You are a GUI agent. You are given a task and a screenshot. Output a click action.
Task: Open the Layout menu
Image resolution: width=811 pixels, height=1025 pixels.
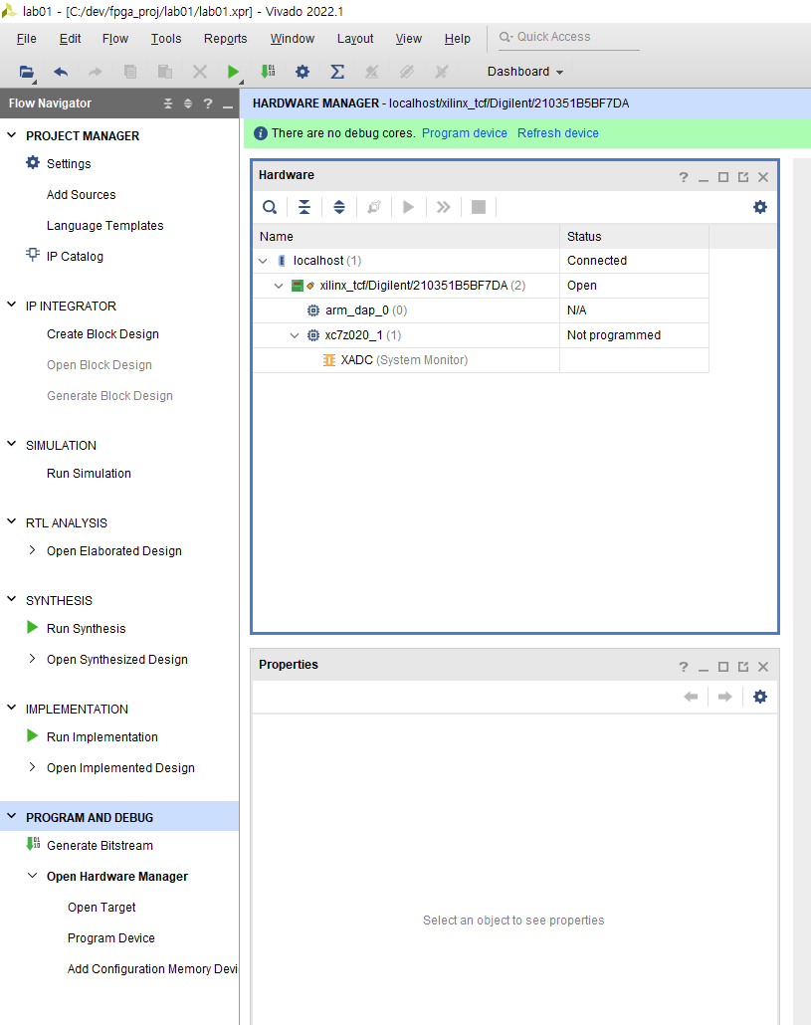(355, 39)
